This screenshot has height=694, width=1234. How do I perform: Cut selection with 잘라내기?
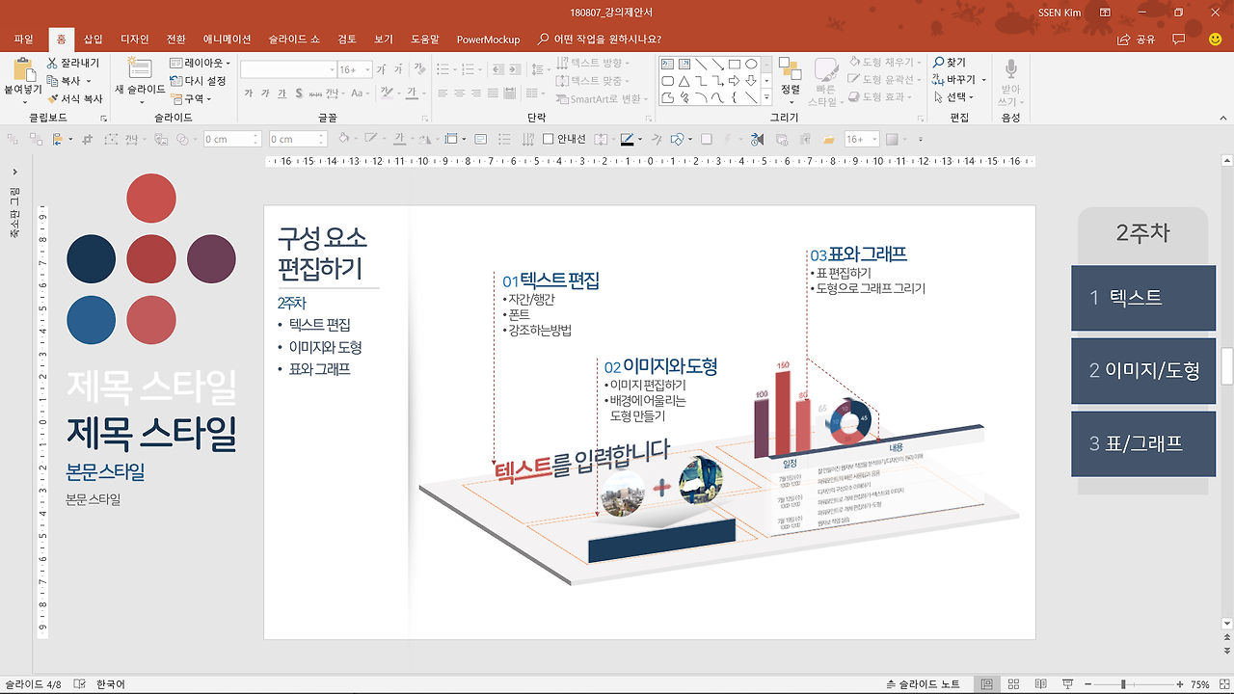(x=72, y=63)
